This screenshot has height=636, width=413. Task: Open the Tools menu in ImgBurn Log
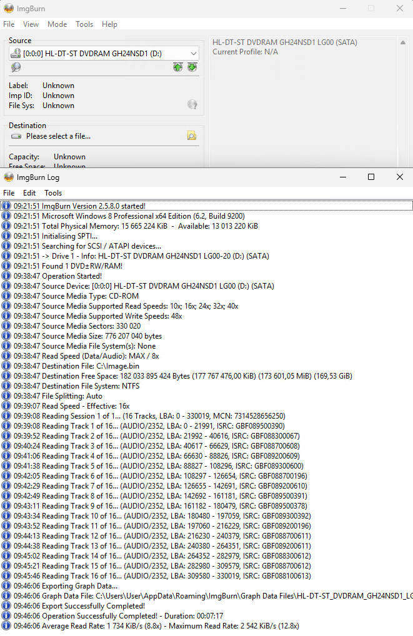click(x=53, y=193)
